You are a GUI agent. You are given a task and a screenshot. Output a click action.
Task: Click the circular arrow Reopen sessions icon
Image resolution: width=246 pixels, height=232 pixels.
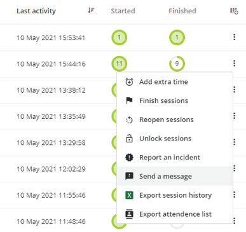129,120
